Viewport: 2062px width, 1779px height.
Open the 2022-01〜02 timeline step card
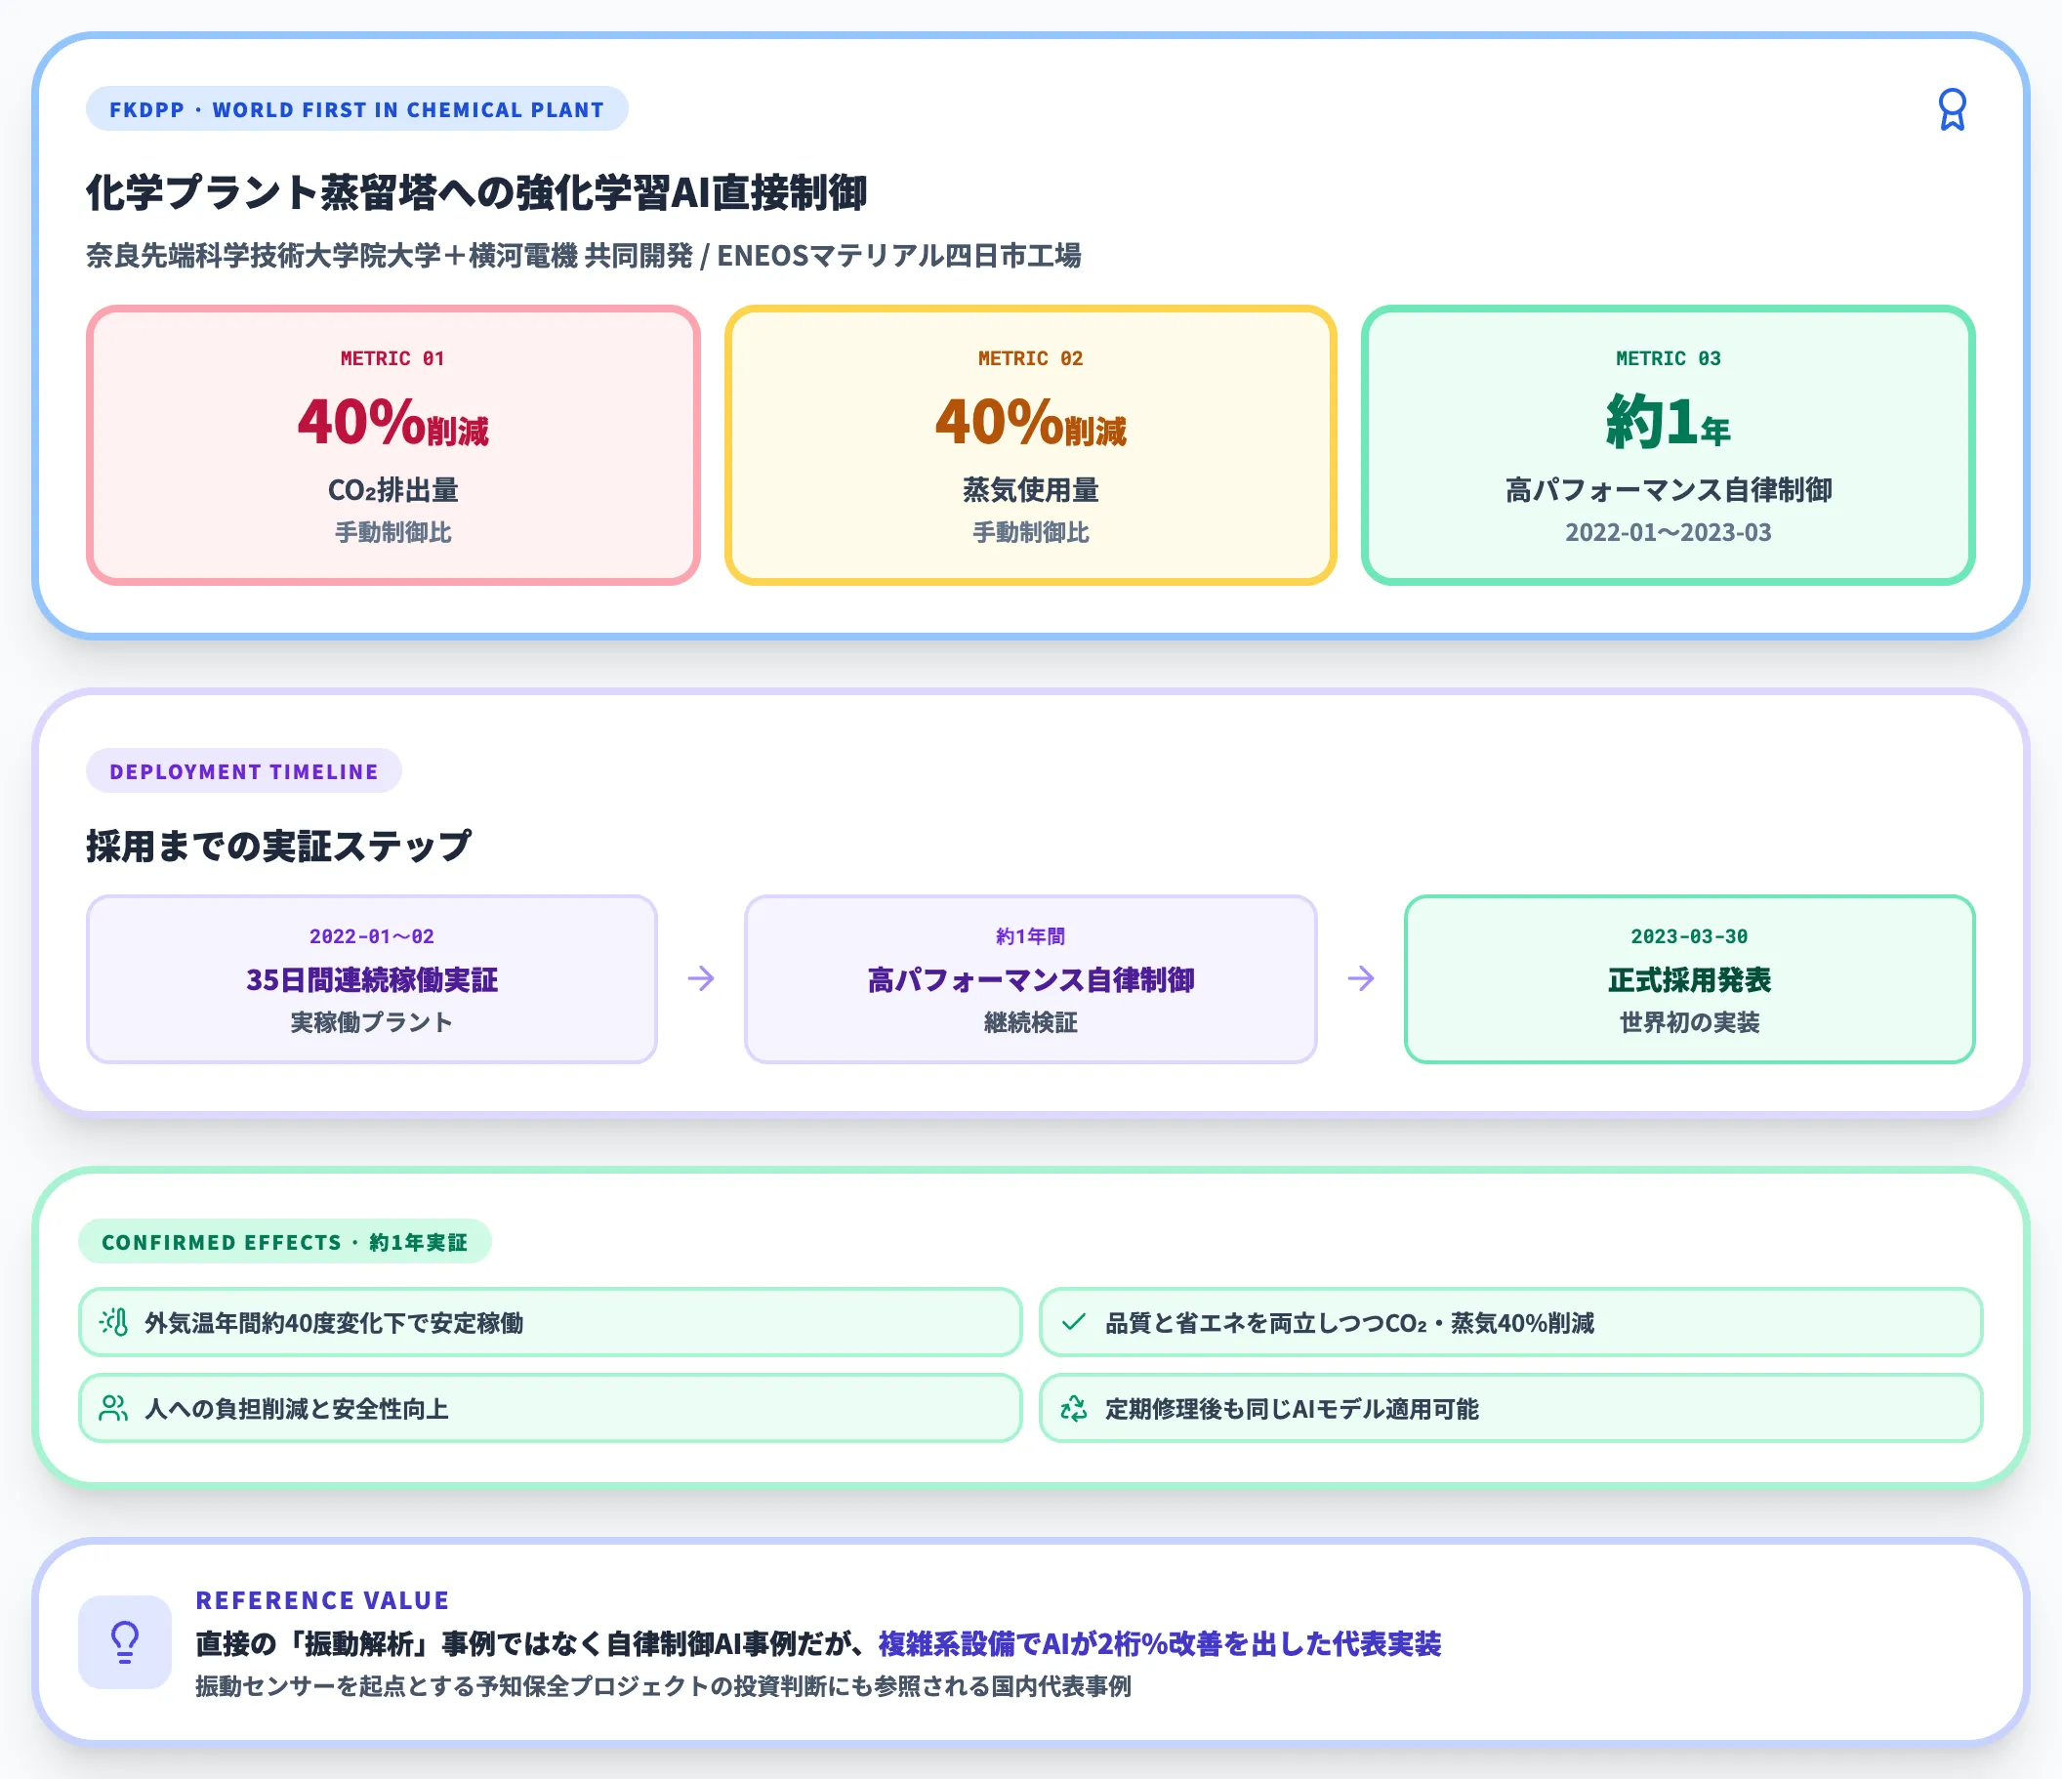[371, 978]
